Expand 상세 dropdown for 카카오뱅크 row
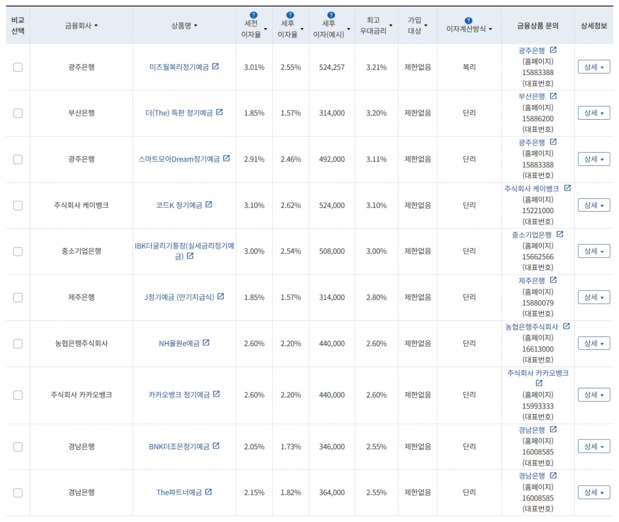Screen dimensions: 619x522 594,395
